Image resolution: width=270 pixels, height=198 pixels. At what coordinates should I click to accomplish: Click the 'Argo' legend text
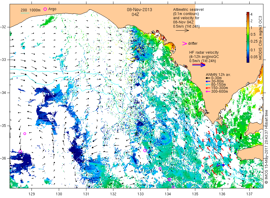pos(52,9)
